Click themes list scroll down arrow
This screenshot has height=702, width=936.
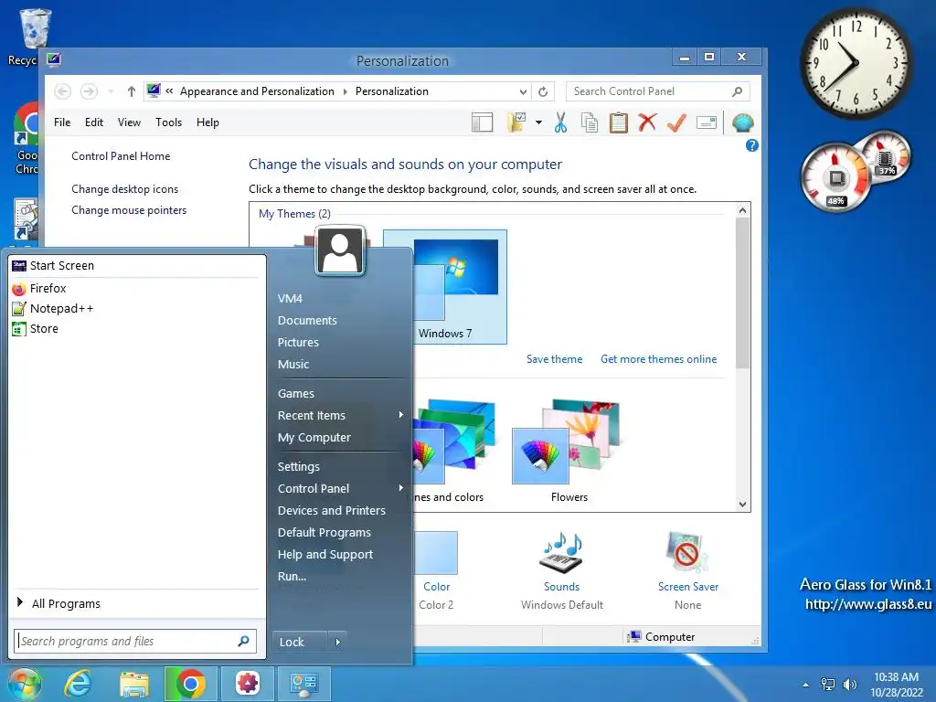[x=742, y=505]
